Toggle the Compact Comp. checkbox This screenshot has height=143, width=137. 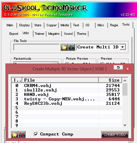(36, 134)
